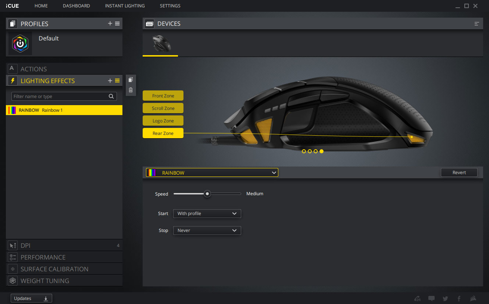Select the first mouse view dot

tap(304, 151)
